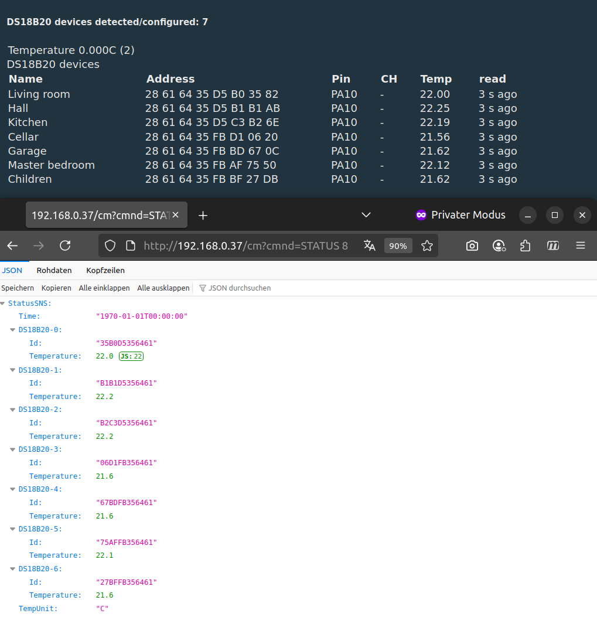Go back with the back arrow

(x=12, y=246)
